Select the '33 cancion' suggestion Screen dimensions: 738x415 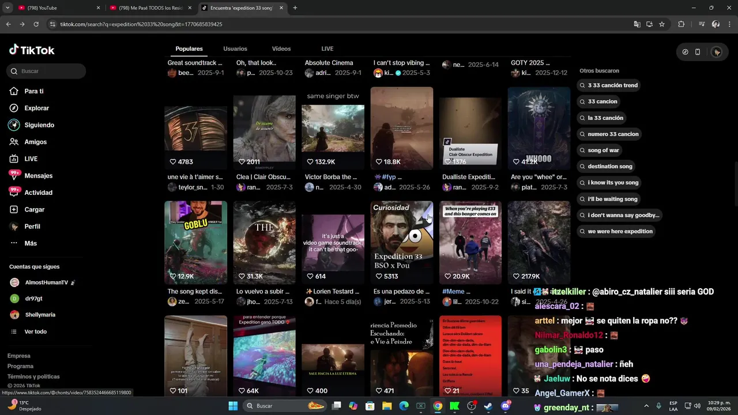[600, 101]
